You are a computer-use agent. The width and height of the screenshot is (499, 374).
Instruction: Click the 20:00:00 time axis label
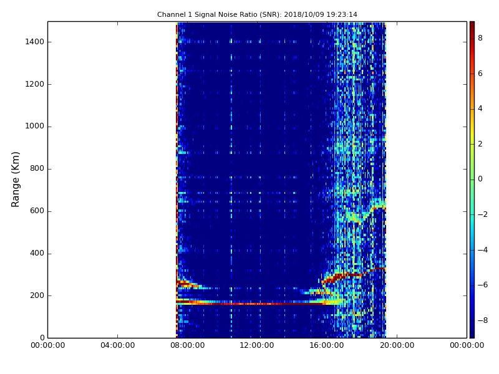[x=397, y=345]
